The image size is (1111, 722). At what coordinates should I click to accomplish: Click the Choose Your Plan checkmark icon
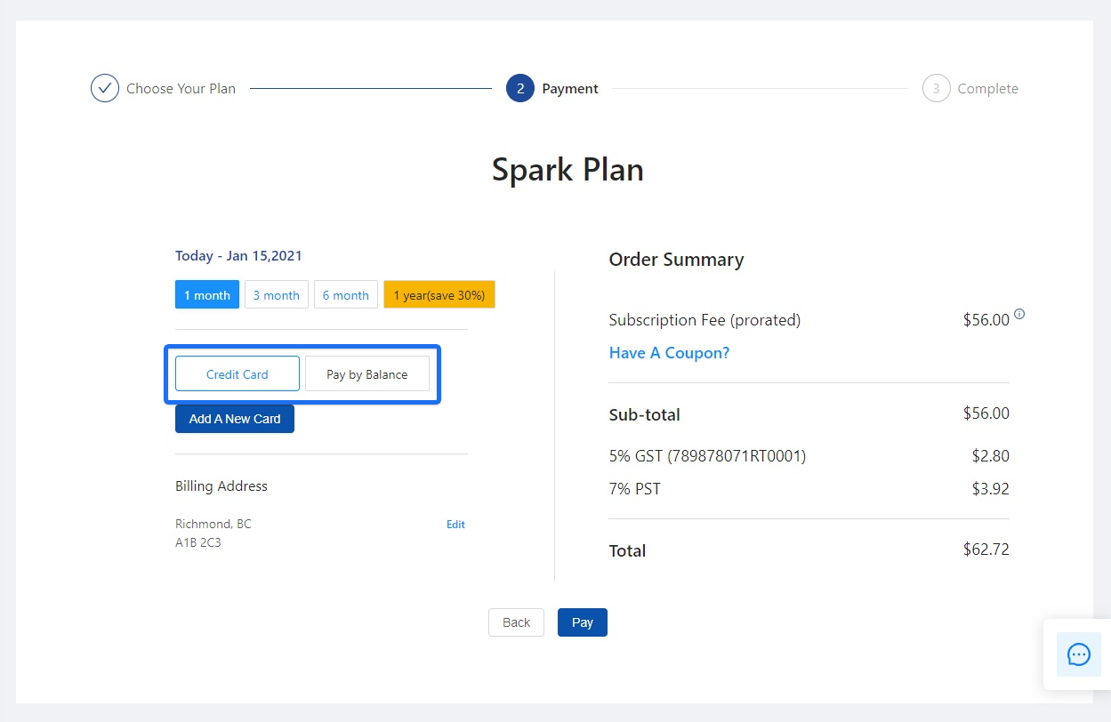[105, 88]
